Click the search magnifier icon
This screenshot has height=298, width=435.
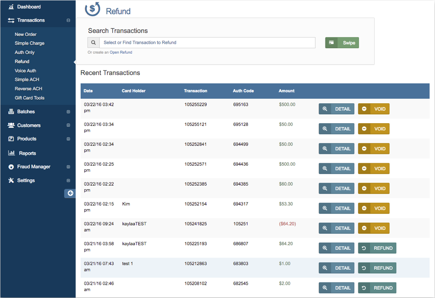coord(94,42)
